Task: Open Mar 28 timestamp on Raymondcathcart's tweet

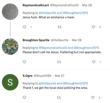Action: 87,5
